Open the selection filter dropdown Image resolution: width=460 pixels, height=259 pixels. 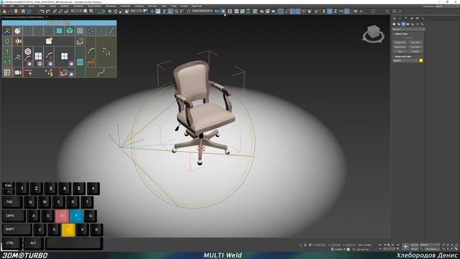(x=76, y=12)
